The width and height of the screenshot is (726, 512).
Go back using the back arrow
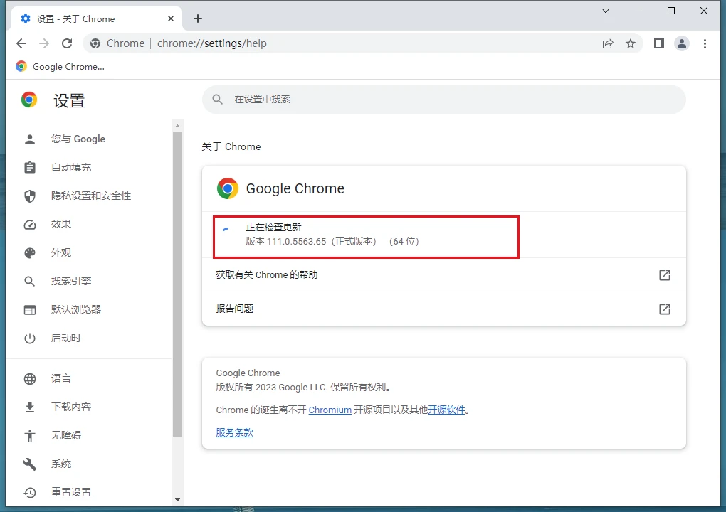[21, 43]
